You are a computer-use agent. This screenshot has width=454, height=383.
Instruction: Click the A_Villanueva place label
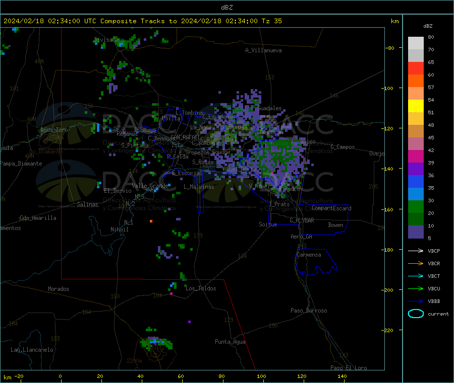(263, 50)
